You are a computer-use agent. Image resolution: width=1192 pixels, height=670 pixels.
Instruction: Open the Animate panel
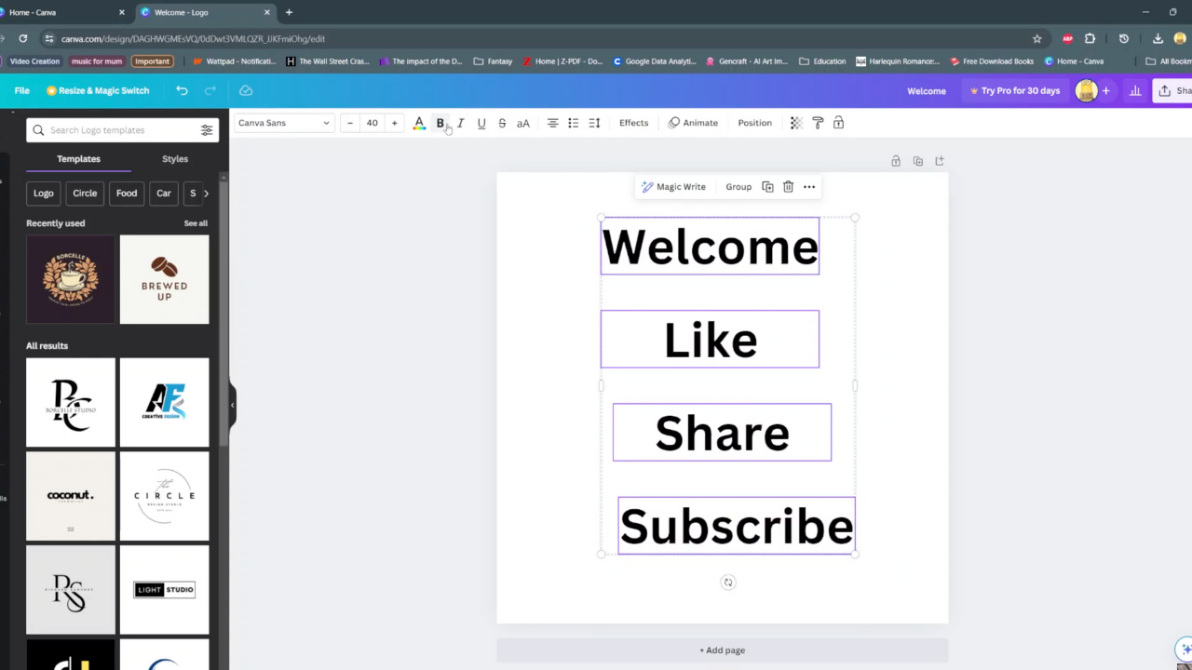[x=693, y=123]
